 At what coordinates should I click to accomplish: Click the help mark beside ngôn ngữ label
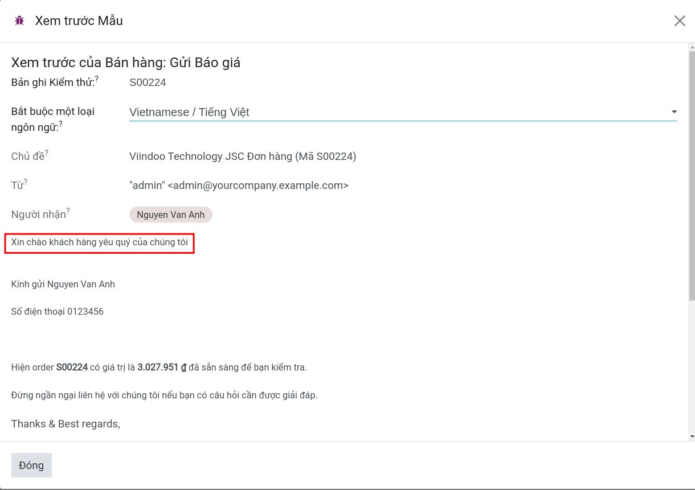[x=61, y=123]
